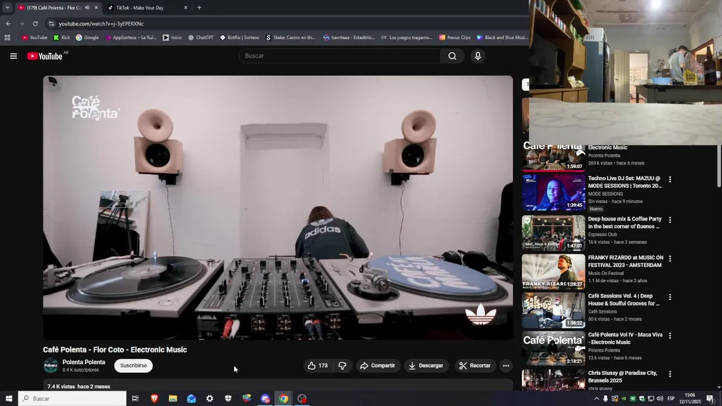722x406 pixels.
Task: Close the Café Polenta YouTube tab
Action: coord(96,8)
